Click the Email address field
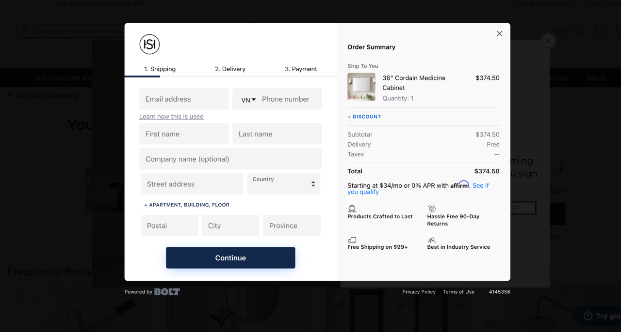The width and height of the screenshot is (621, 332). [x=184, y=99]
